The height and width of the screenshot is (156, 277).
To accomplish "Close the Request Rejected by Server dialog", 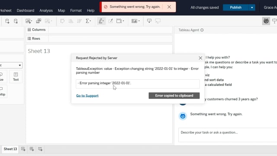I will pos(200,58).
